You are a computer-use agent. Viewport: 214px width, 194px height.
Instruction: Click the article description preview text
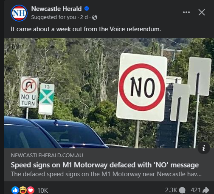pos(106,174)
